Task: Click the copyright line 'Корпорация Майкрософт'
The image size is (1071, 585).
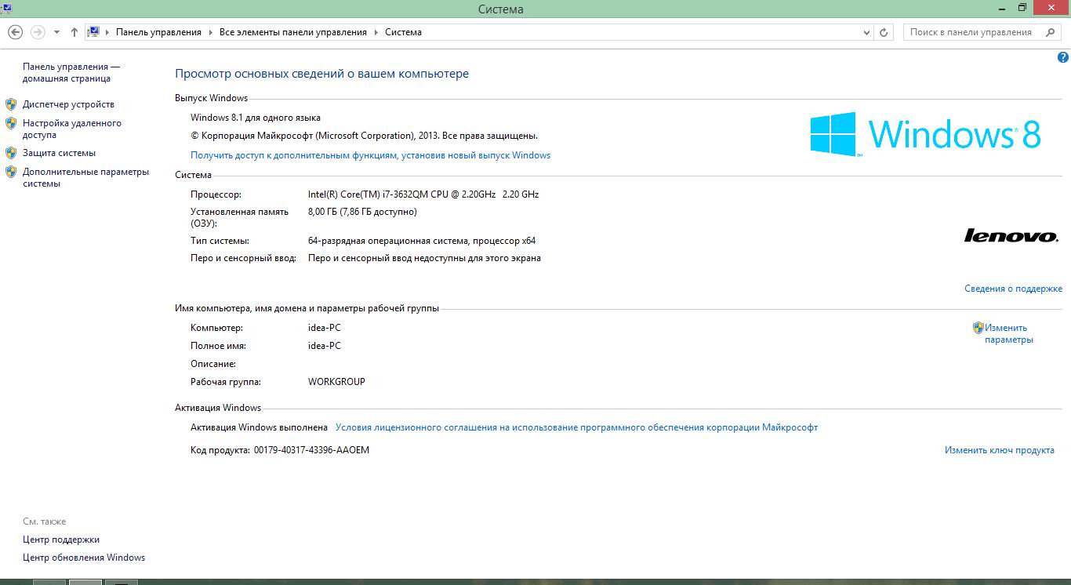Action: [364, 136]
